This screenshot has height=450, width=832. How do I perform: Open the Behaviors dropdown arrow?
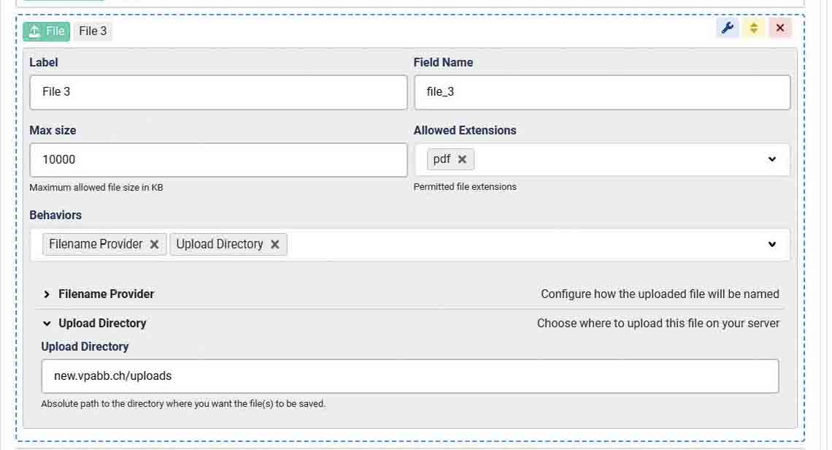tap(772, 245)
